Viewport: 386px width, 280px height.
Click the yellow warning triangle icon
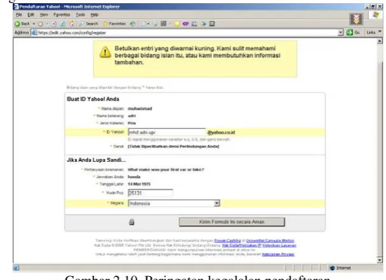105,52
